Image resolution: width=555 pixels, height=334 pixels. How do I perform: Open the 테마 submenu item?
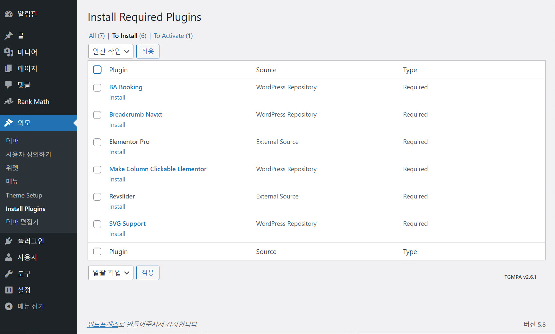[12, 141]
